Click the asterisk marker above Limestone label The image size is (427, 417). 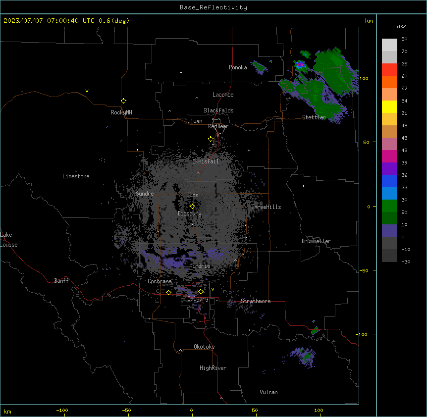[x=76, y=171]
